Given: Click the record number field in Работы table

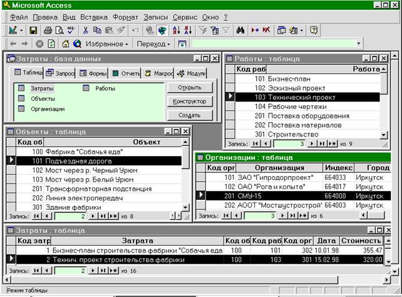Looking at the screenshot, I should (290, 144).
